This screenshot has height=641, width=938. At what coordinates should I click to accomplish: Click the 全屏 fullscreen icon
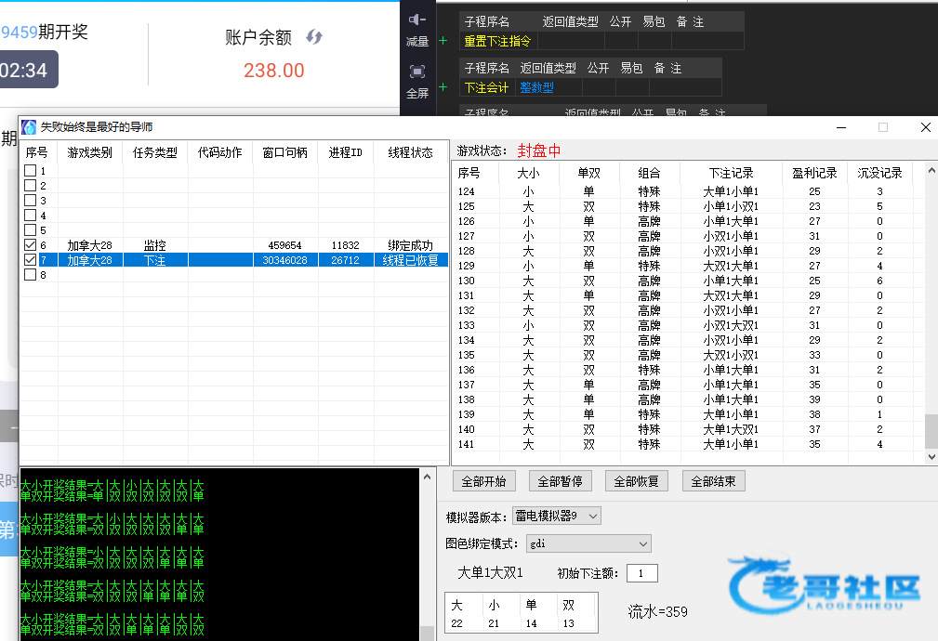pyautogui.click(x=417, y=72)
